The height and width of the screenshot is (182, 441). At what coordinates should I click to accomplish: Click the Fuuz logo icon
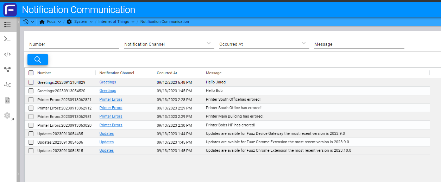click(x=10, y=10)
